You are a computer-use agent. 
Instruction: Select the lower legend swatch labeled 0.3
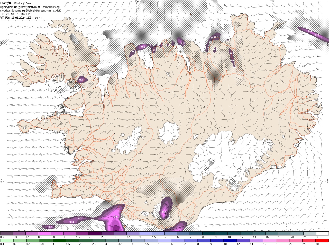pos(20,241)
